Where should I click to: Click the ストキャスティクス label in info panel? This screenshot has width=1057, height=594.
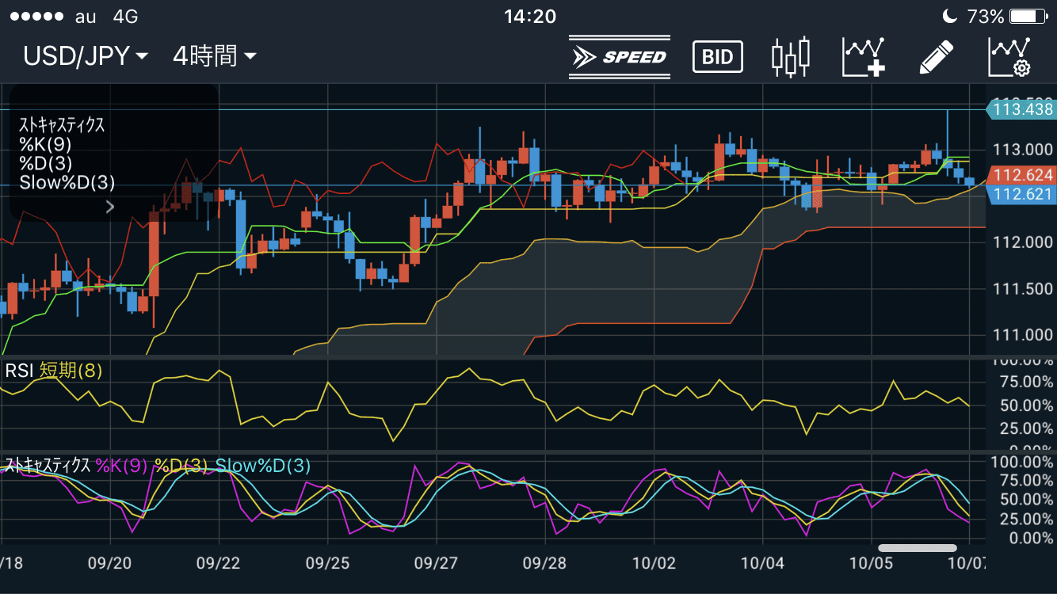[62, 125]
